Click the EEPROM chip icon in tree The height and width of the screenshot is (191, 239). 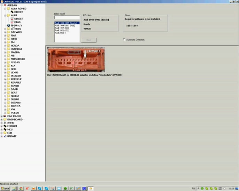(5, 126)
